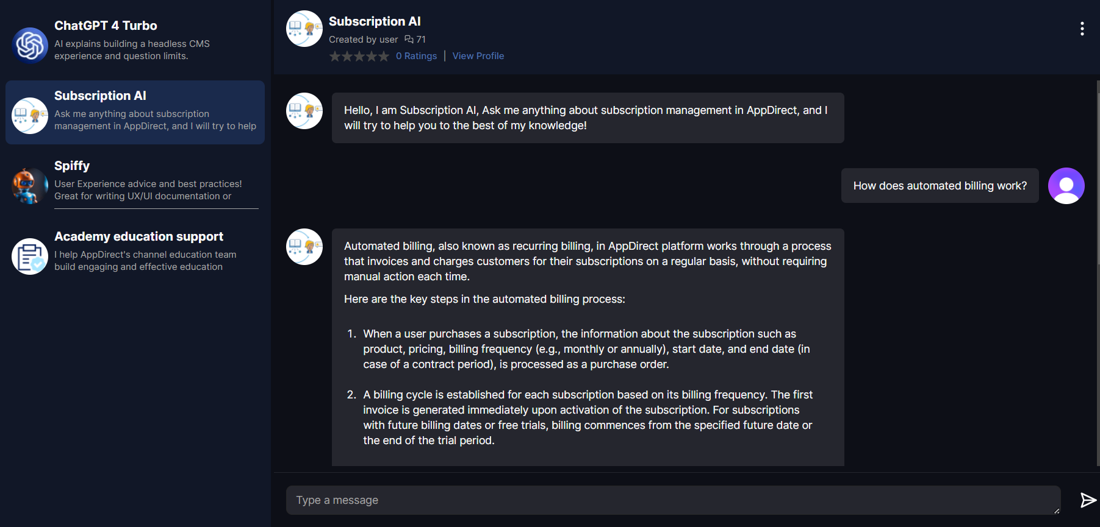The image size is (1100, 527).
Task: Open the Academy education support chat
Action: click(135, 253)
